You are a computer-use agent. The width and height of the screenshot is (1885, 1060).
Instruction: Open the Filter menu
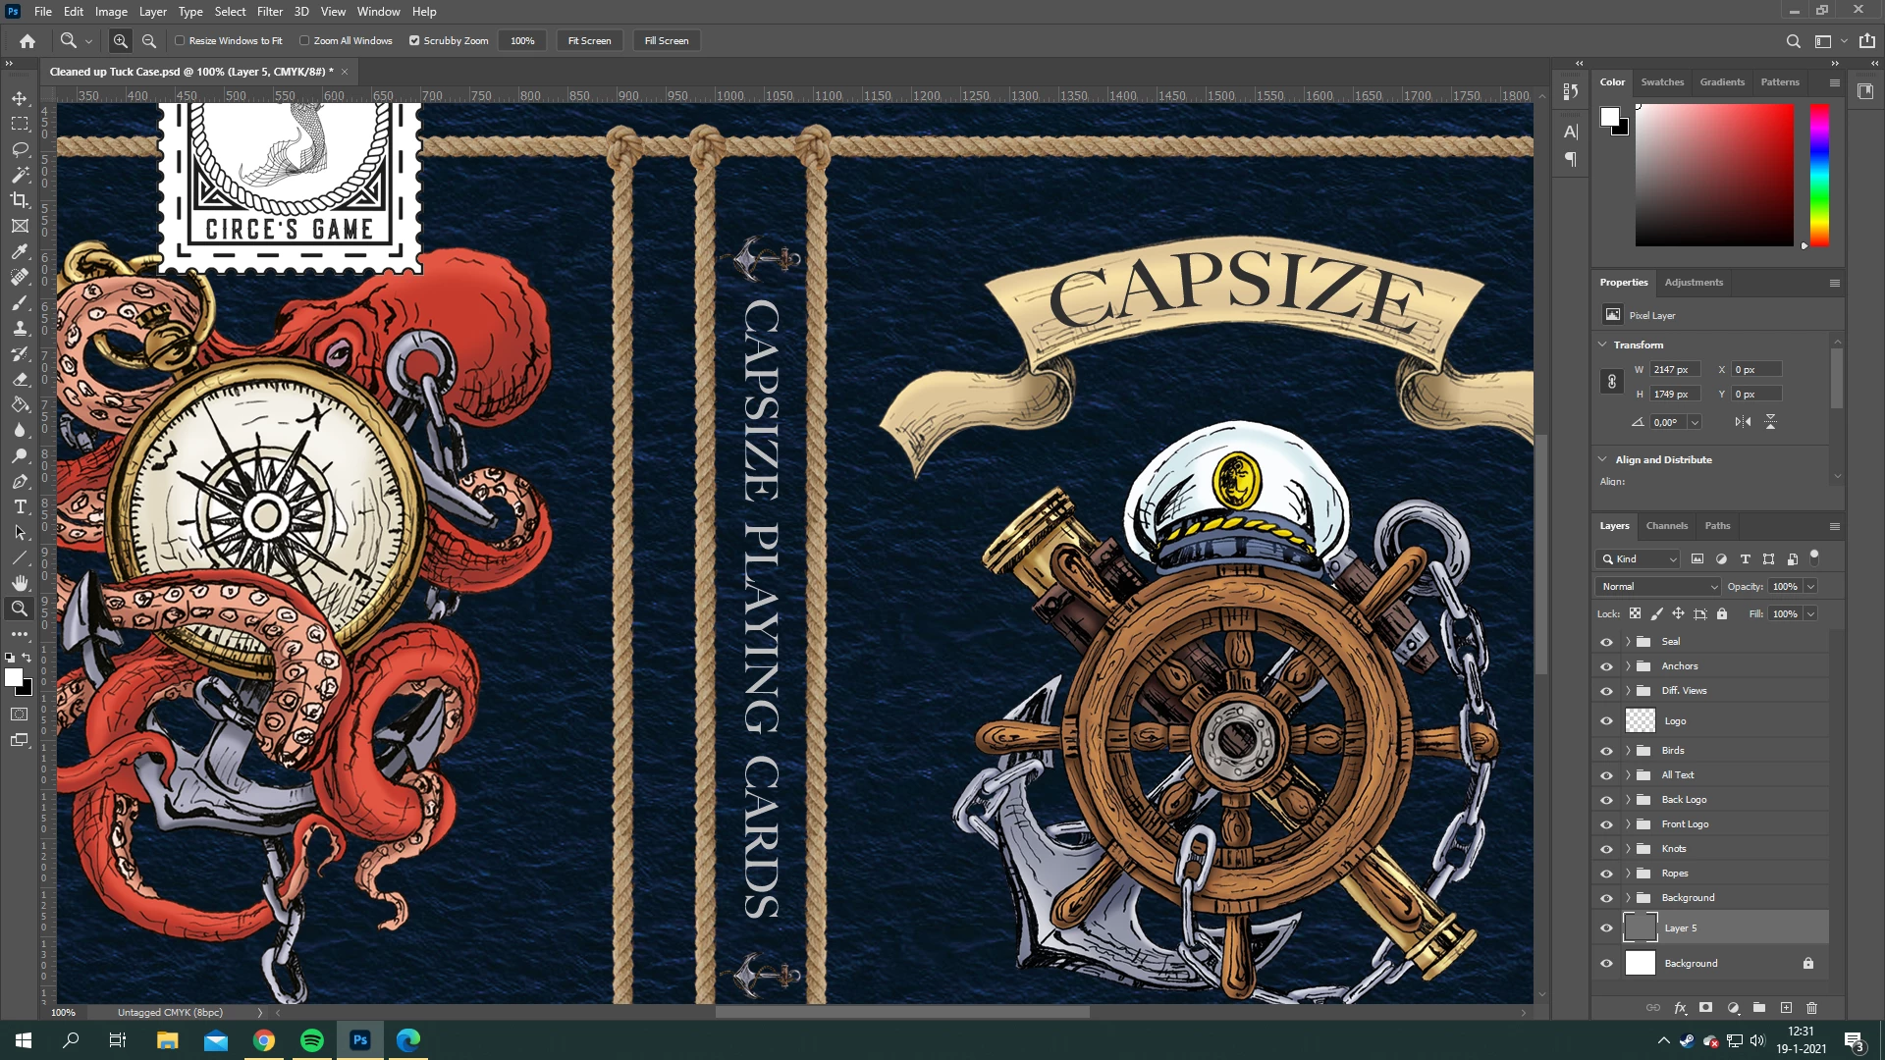pyautogui.click(x=269, y=12)
